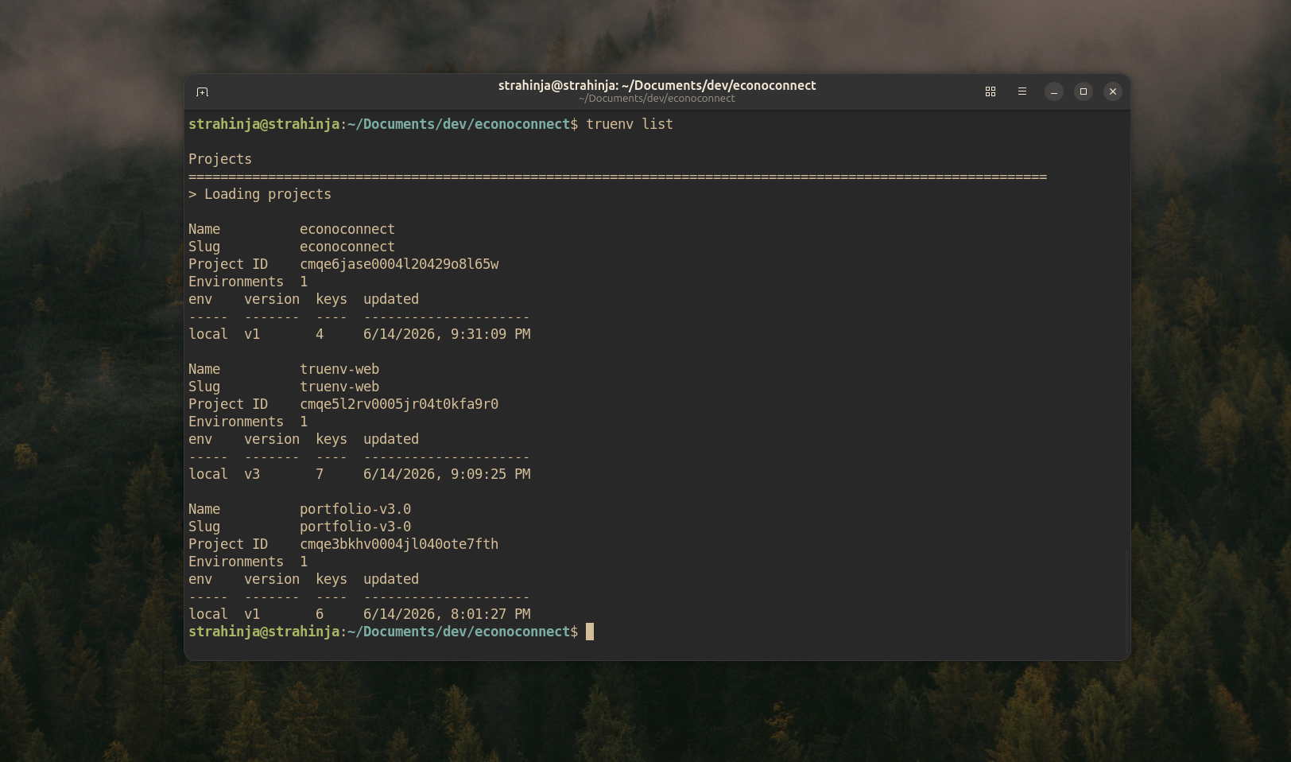The height and width of the screenshot is (762, 1291).
Task: Click the 'truenv list' command text
Action: coord(630,124)
